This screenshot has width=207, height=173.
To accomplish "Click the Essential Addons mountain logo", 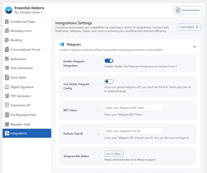I will (x=9, y=10).
